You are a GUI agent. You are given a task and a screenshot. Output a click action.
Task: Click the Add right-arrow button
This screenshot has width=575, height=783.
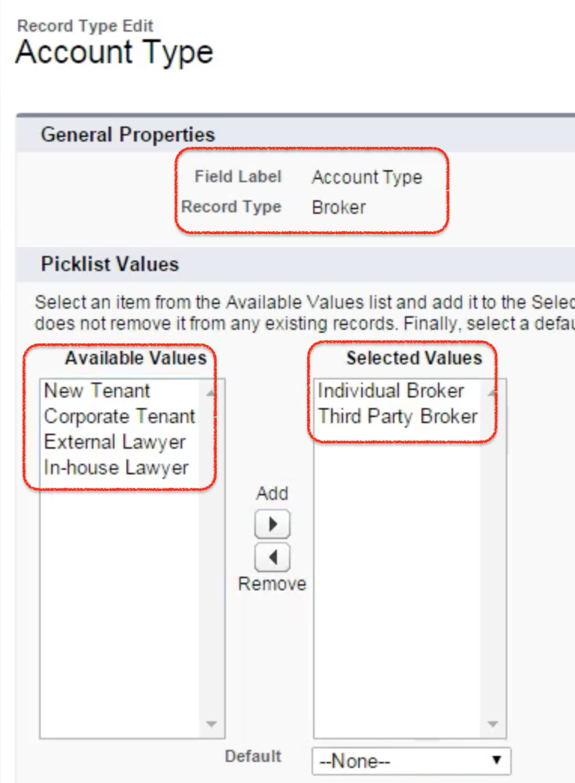(272, 524)
